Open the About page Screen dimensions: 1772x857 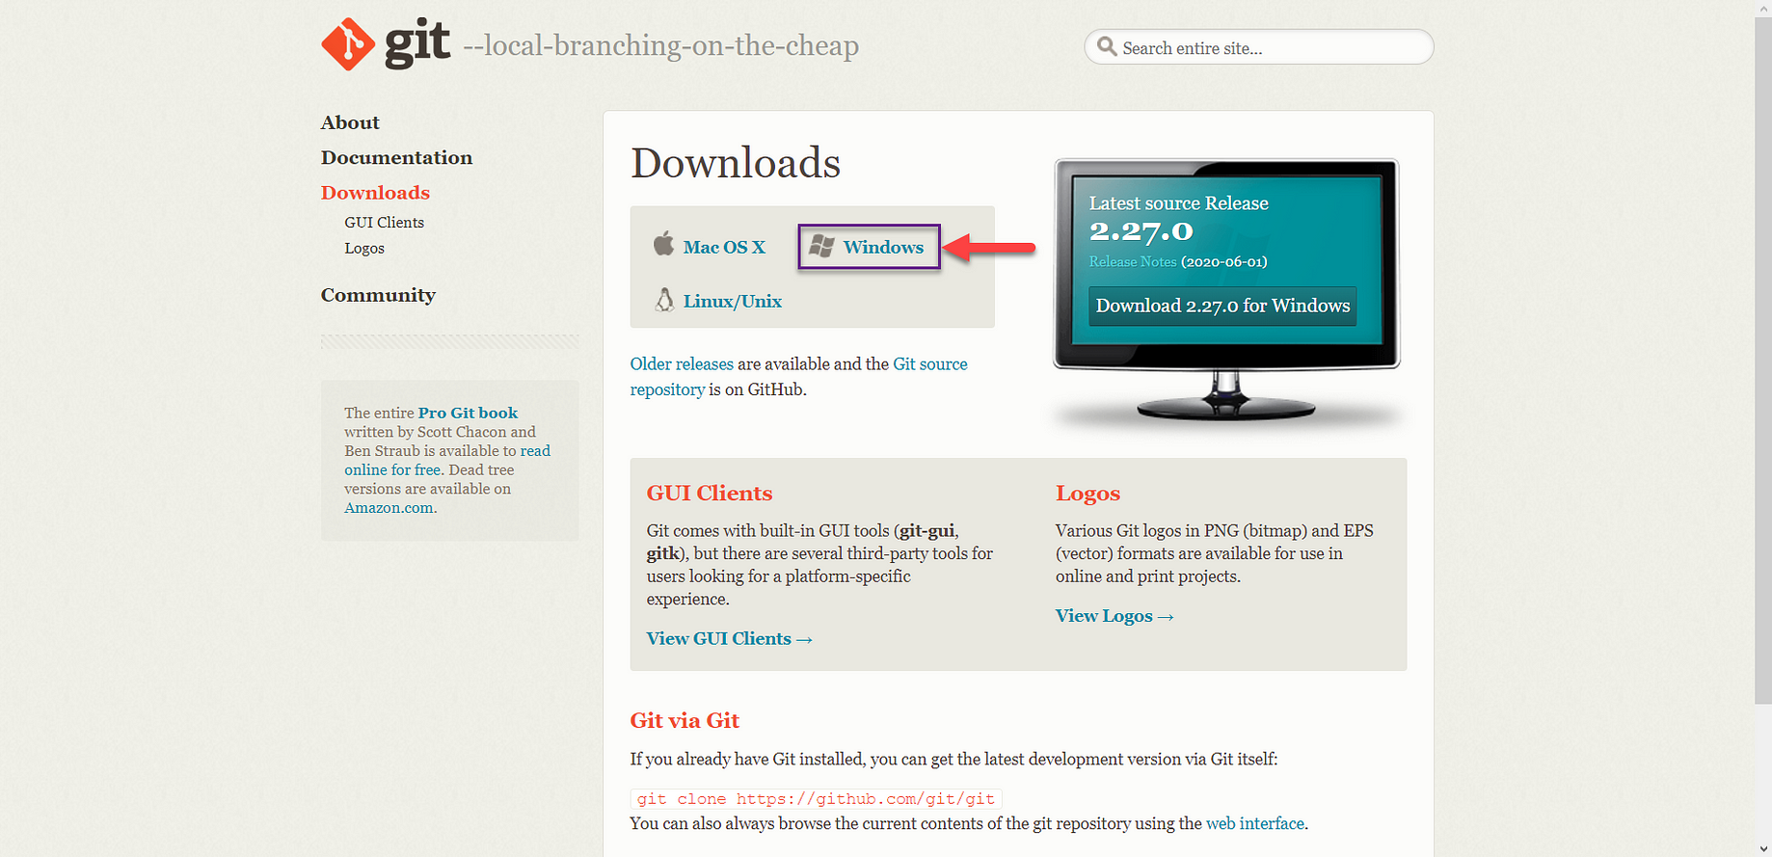[350, 122]
